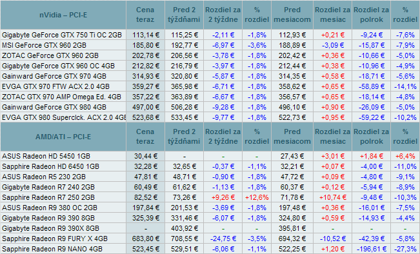Click the +3,01 € month difference for HD 5450
420x254 pixels.
(333, 156)
